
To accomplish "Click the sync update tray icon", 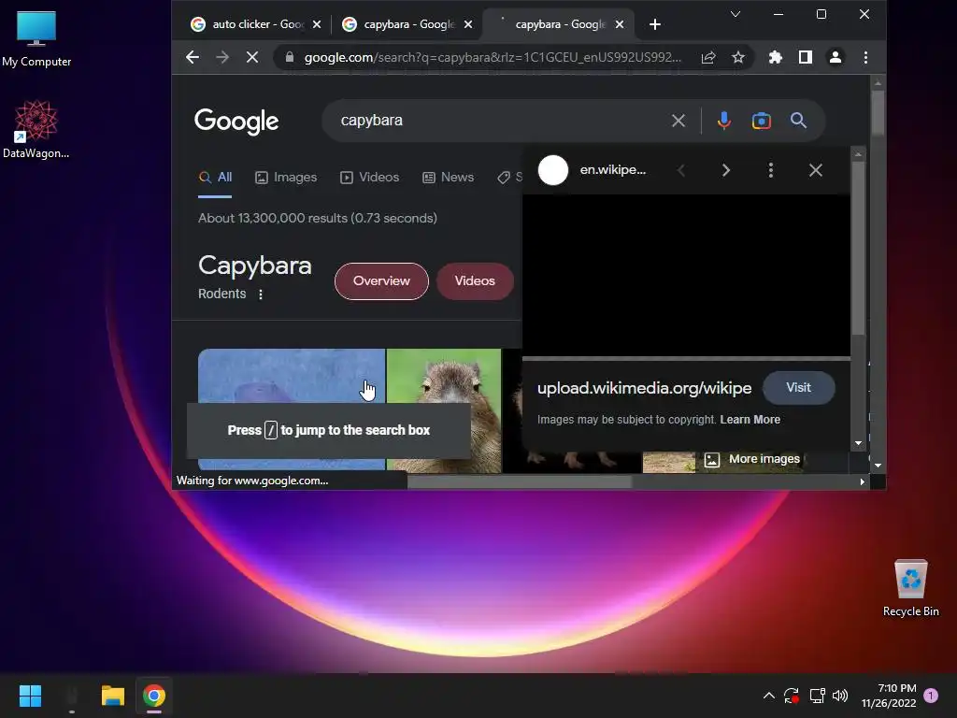I will pos(792,696).
